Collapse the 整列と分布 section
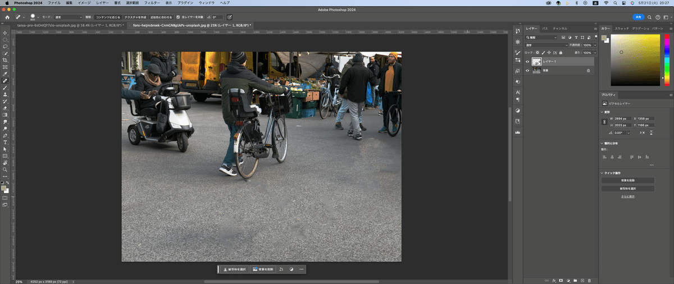Viewport: 674px width, 284px height. [602, 144]
